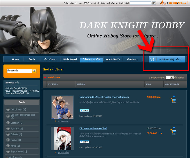The image size is (190, 158).
Task: Open the Galaxie [1] category
Action: [x=16, y=134]
